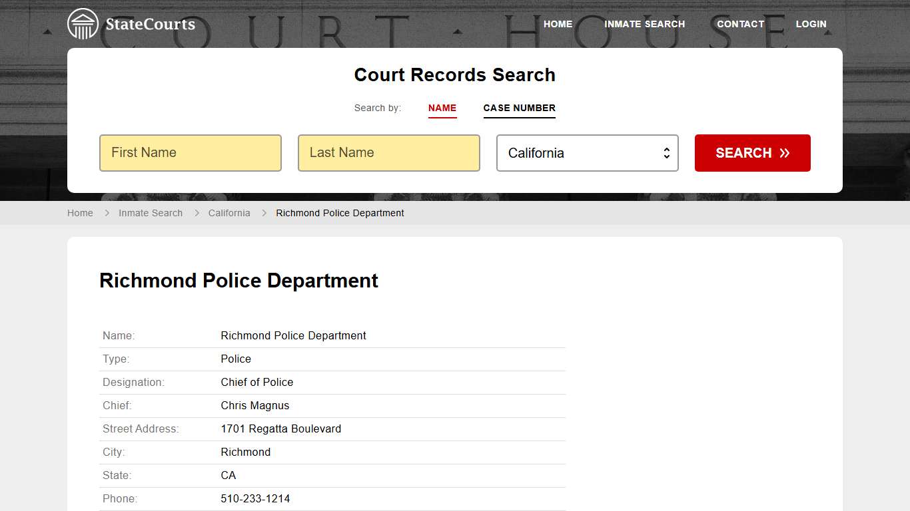910x511 pixels.
Task: Click the LOGIN link
Action: (811, 24)
